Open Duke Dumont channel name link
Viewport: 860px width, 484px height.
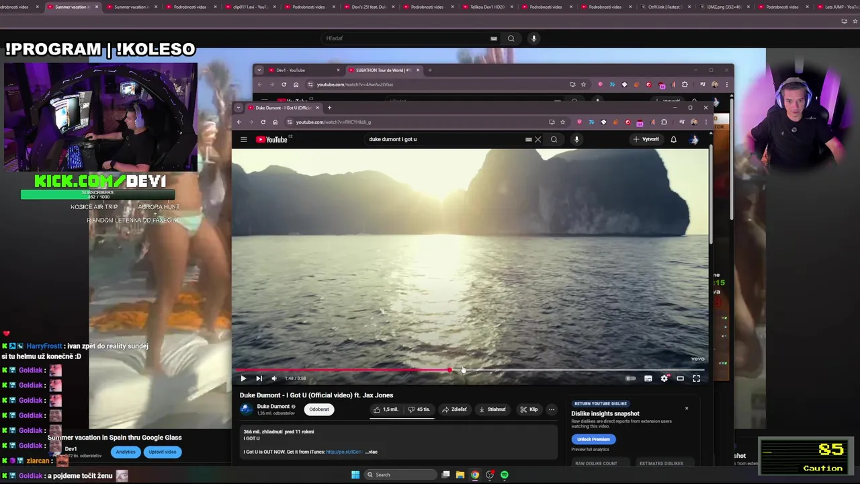[273, 407]
